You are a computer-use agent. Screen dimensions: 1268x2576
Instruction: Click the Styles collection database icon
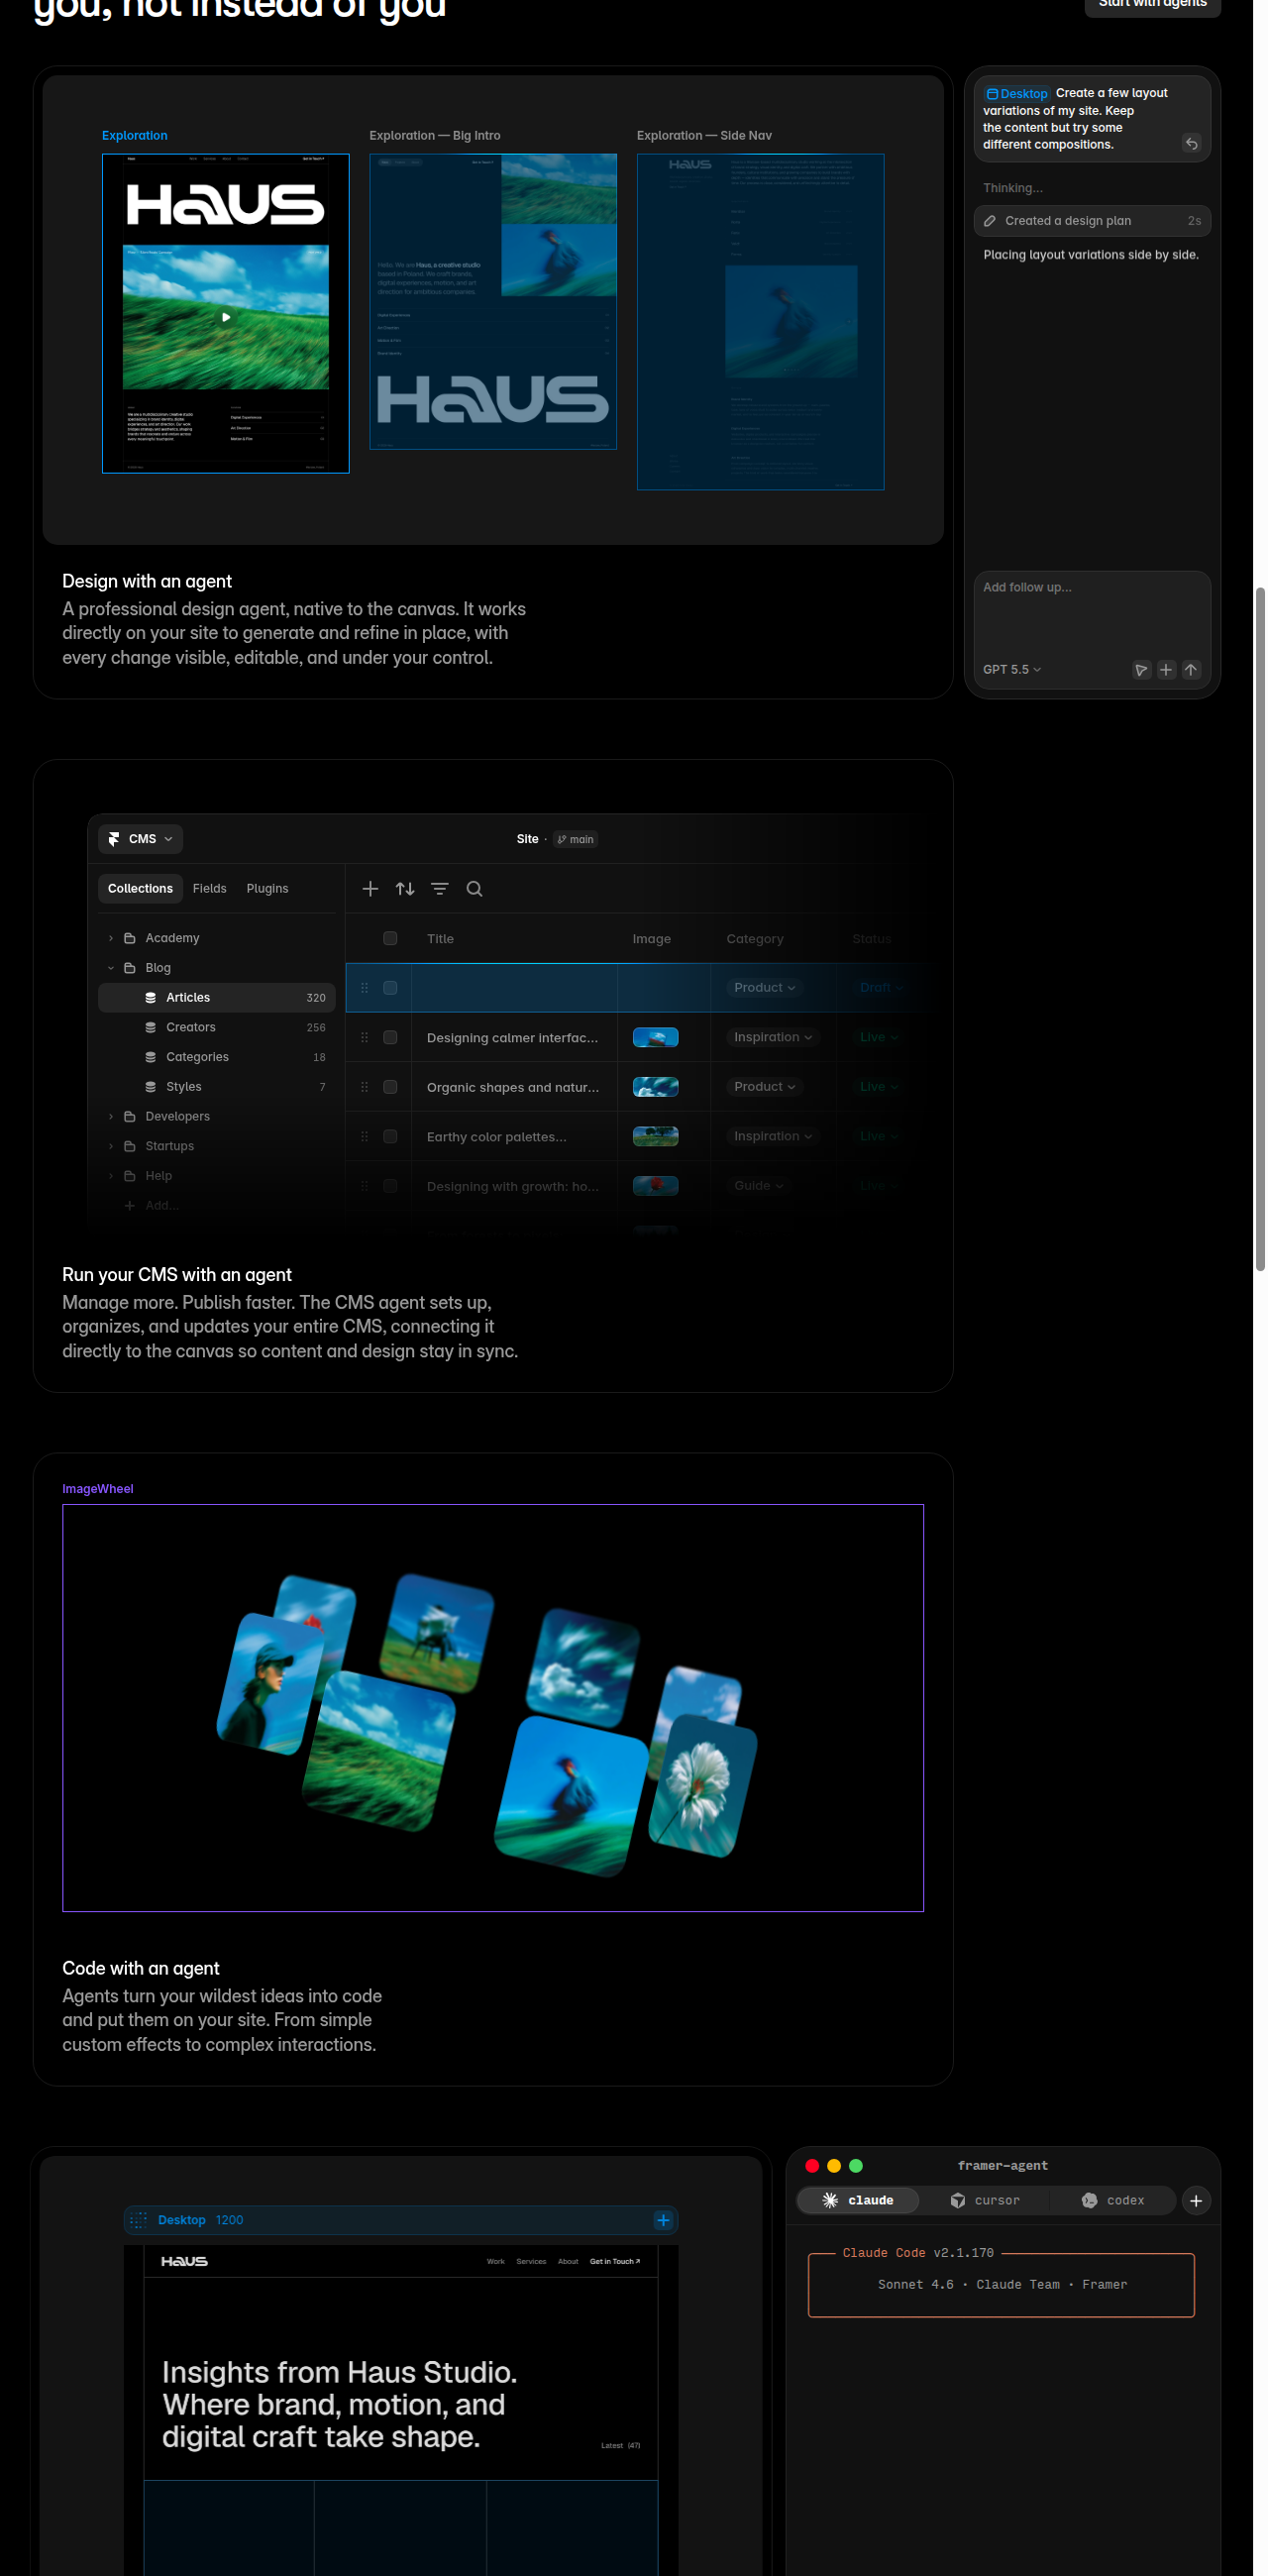(x=151, y=1087)
